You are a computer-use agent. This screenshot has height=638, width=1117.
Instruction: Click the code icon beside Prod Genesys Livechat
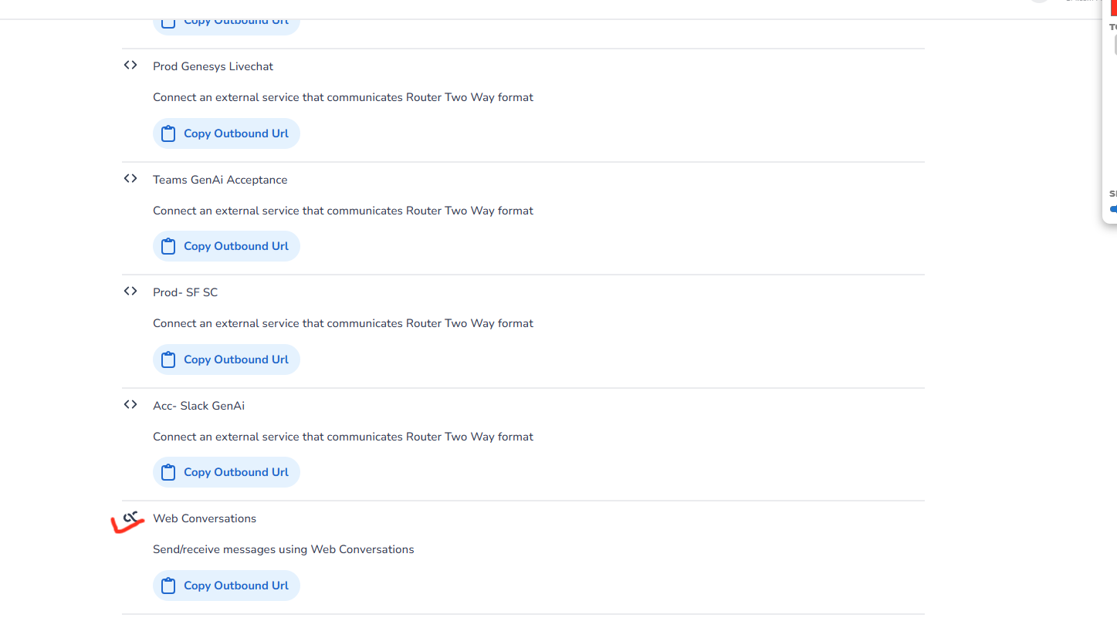coord(130,66)
